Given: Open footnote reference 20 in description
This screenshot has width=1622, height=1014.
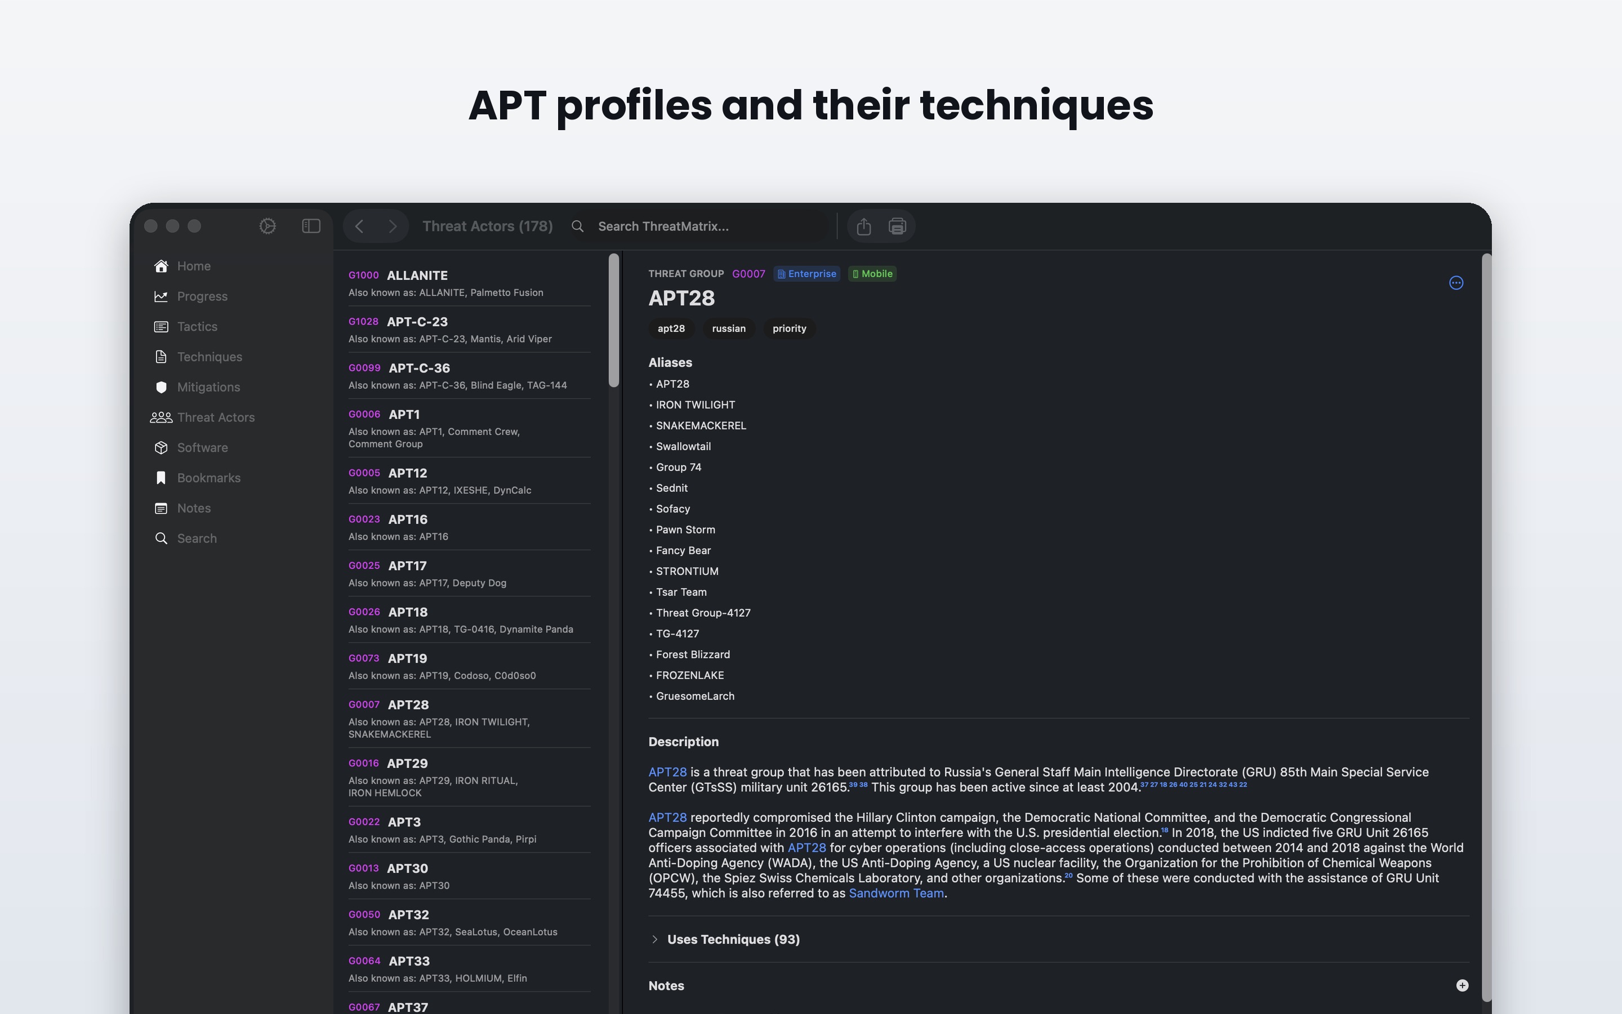Looking at the screenshot, I should [1068, 875].
